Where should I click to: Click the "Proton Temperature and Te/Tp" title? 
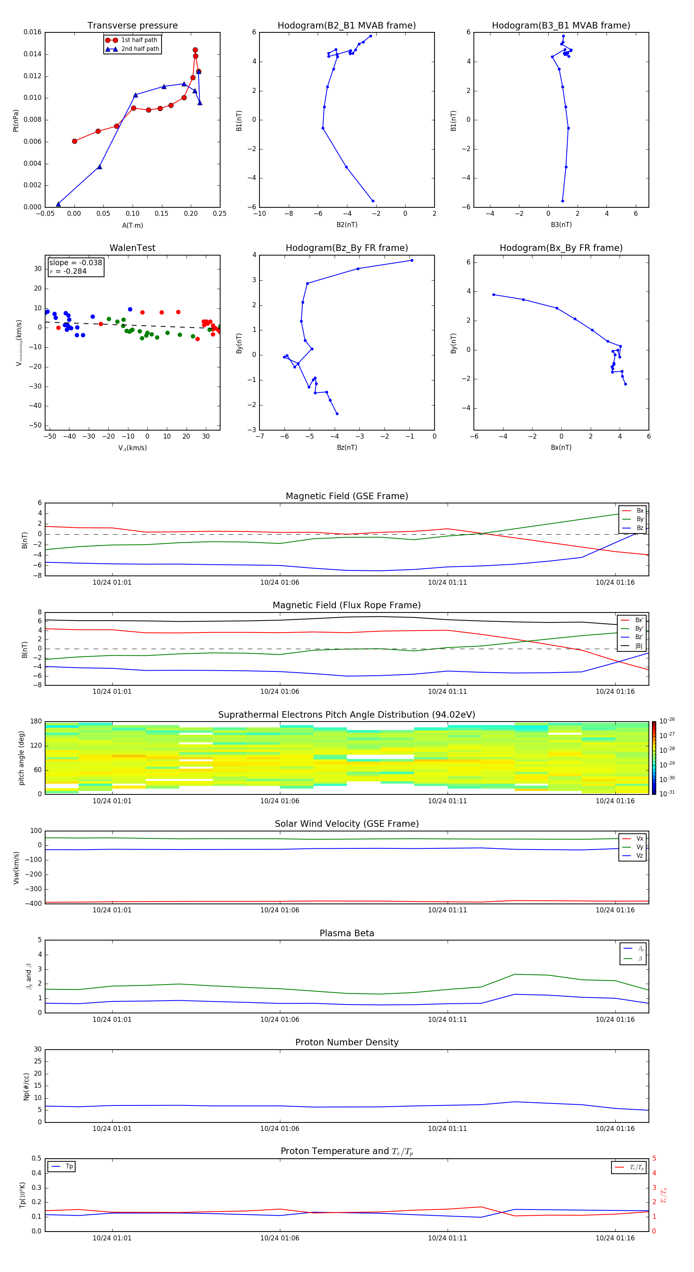pyautogui.click(x=347, y=1151)
